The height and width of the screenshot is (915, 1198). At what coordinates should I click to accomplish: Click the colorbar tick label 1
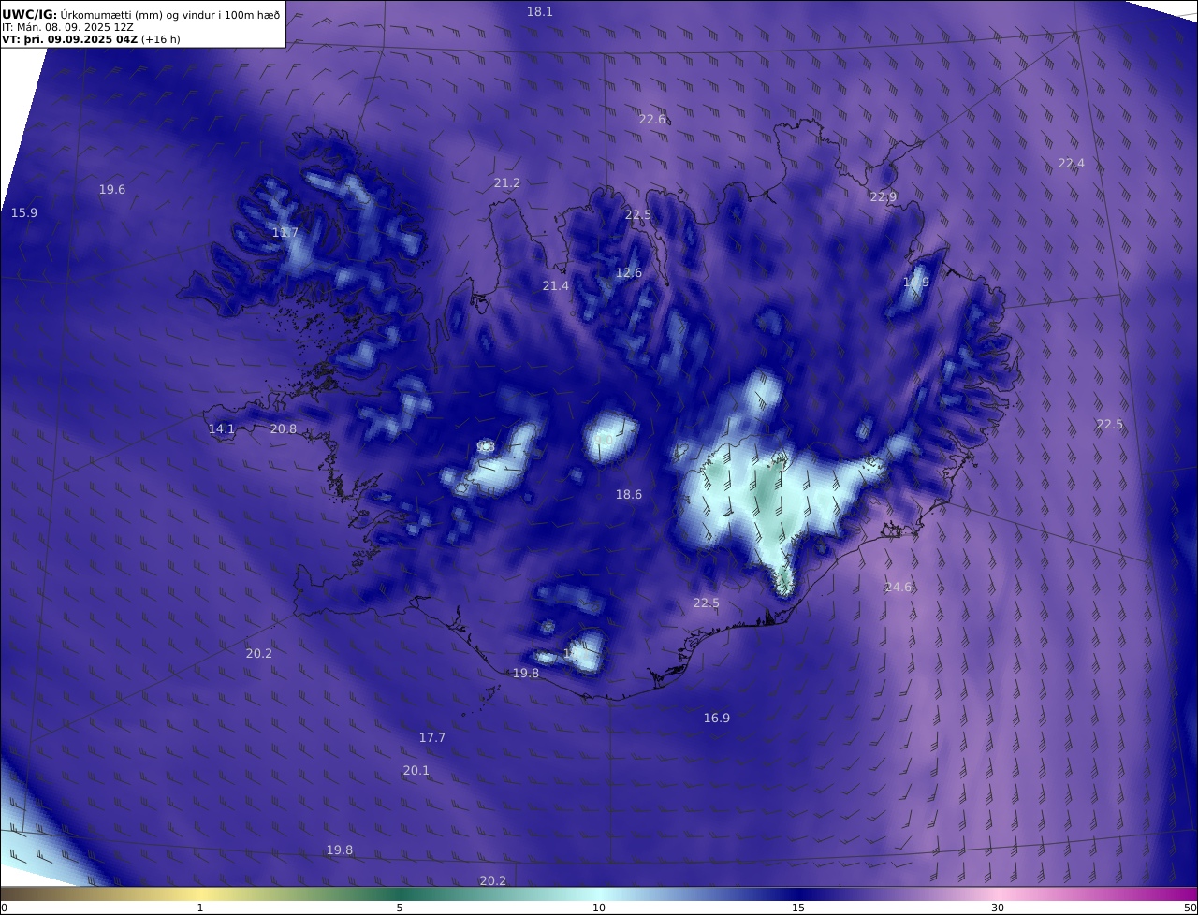coord(200,908)
